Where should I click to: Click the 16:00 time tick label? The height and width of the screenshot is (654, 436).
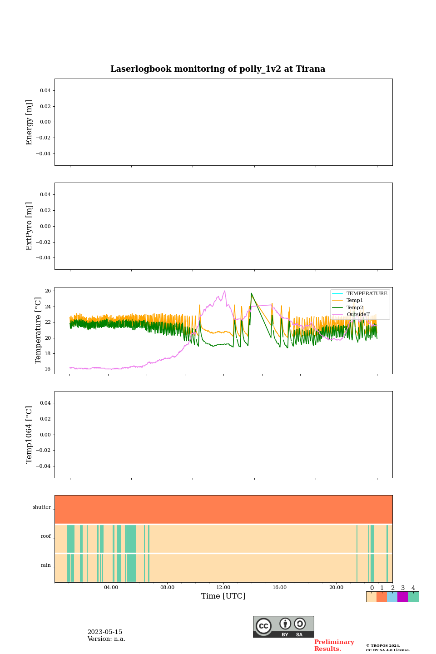280,588
